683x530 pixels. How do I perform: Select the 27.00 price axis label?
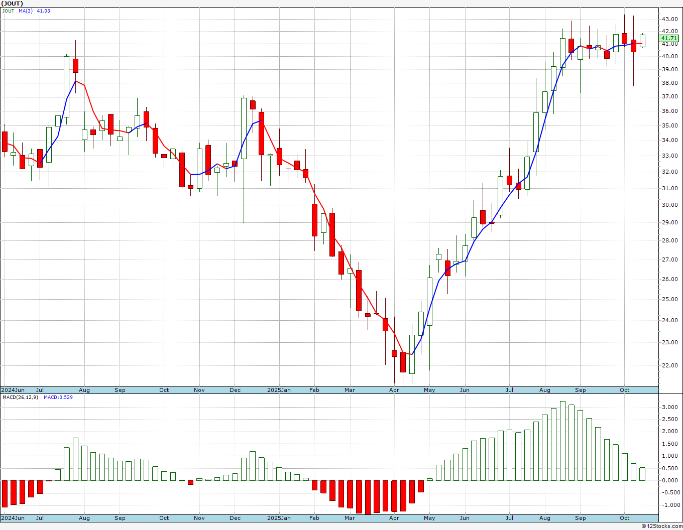669,259
